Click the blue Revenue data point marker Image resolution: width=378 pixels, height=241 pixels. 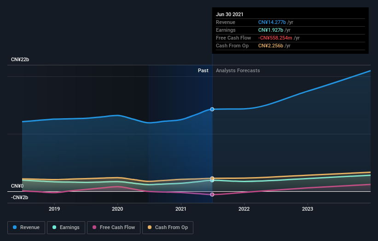click(x=212, y=109)
